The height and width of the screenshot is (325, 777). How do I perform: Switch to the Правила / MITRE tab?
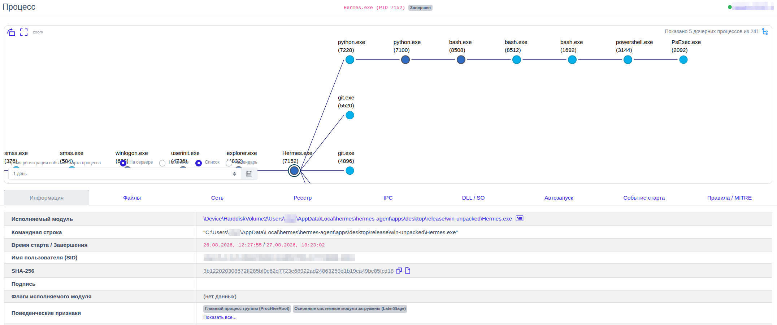tap(729, 198)
